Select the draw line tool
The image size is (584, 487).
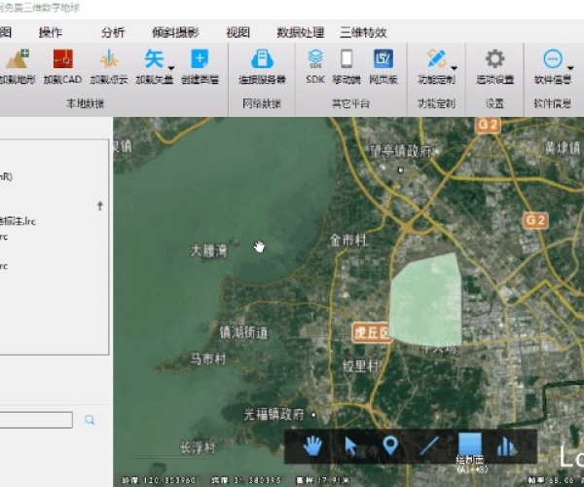429,446
